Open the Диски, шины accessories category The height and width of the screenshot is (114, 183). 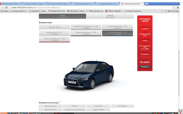pyautogui.click(x=51, y=106)
